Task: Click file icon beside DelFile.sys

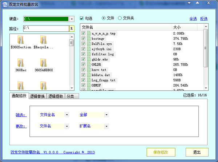Action: point(89,44)
